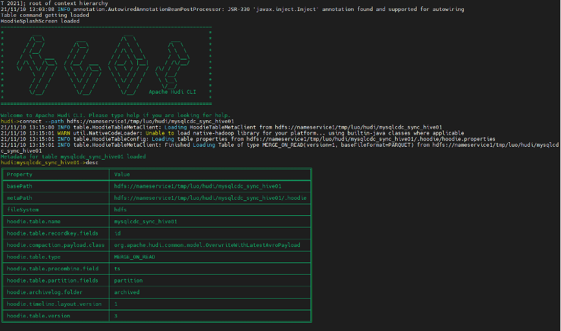Select the 'basePath' property cell
Screen dimensions: 561x331
(56, 186)
